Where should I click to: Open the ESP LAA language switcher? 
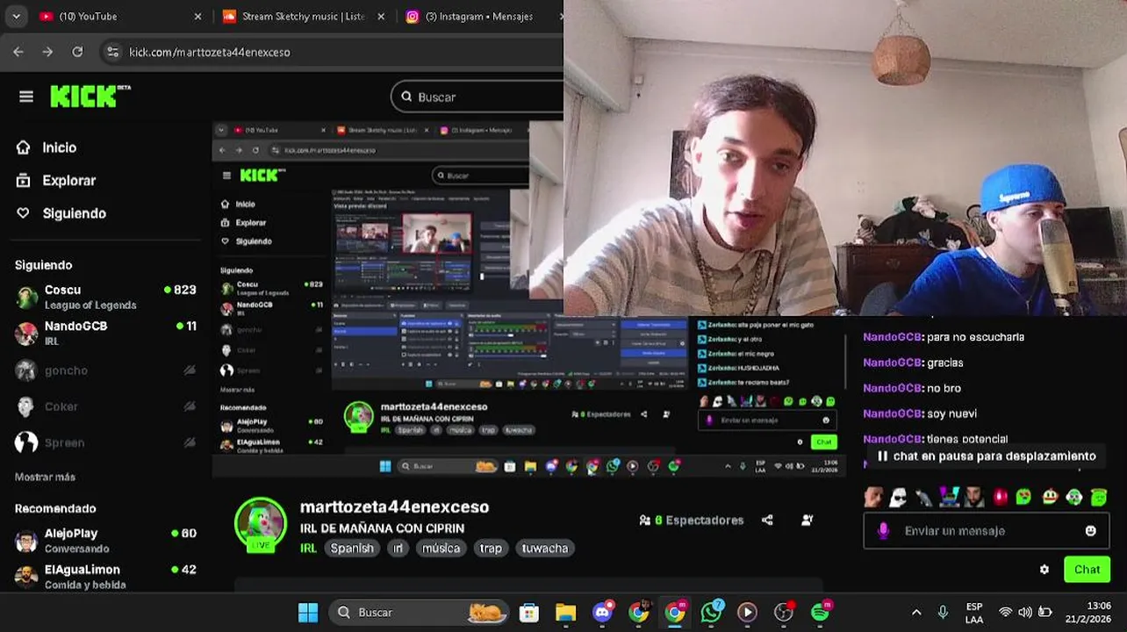click(974, 612)
